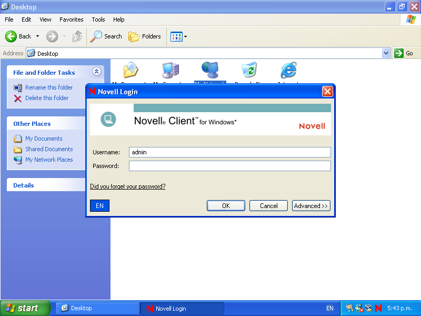Open the Views dropdown button
This screenshot has width=421, height=316.
tap(178, 36)
